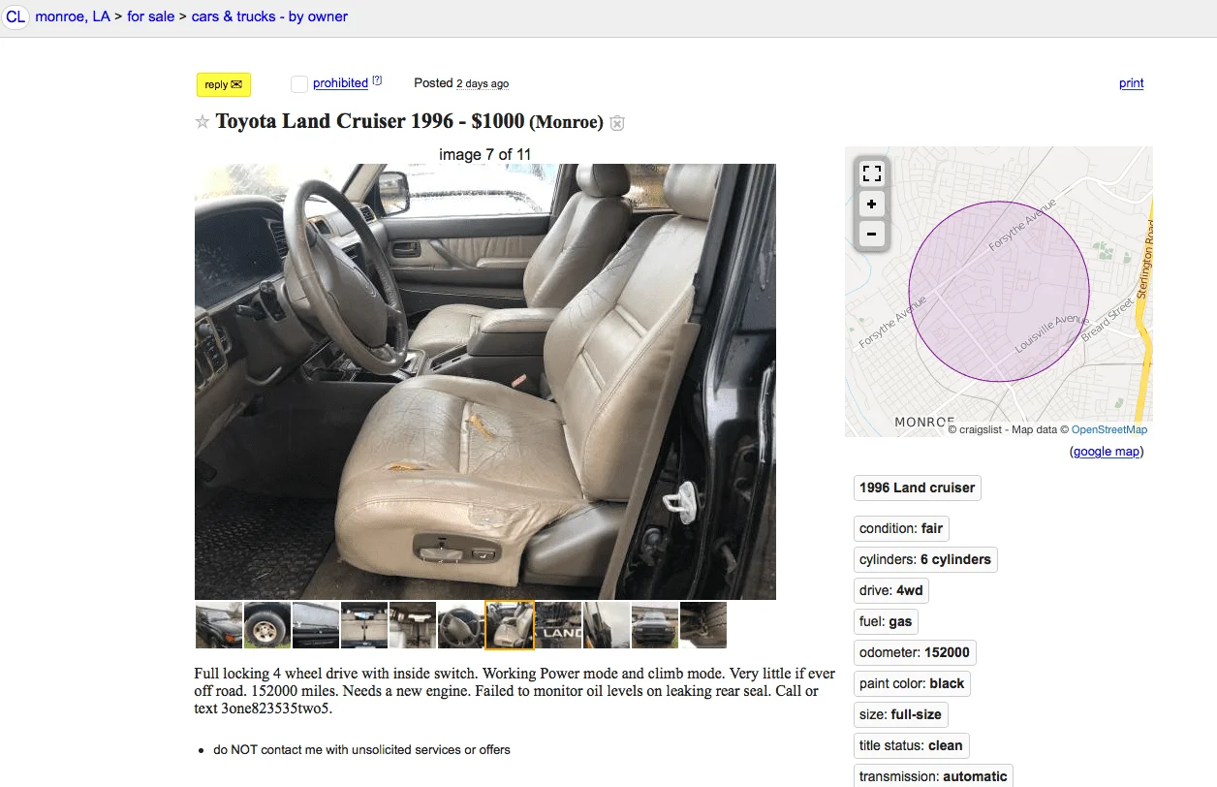Open the map in fullscreen mode

point(872,173)
